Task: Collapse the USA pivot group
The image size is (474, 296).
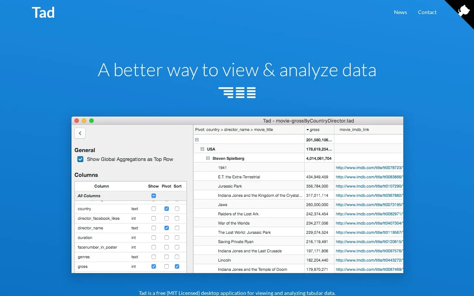Action: click(203, 149)
